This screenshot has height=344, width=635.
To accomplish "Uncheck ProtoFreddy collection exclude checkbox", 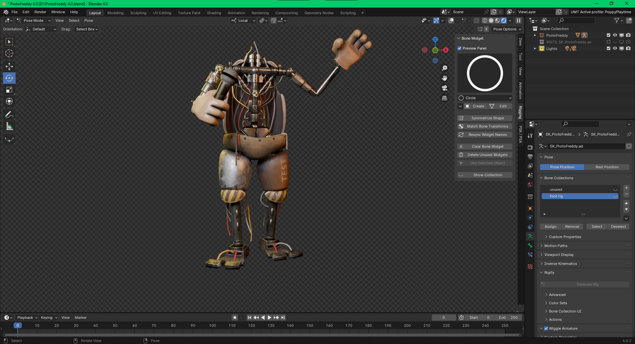I will 608,35.
